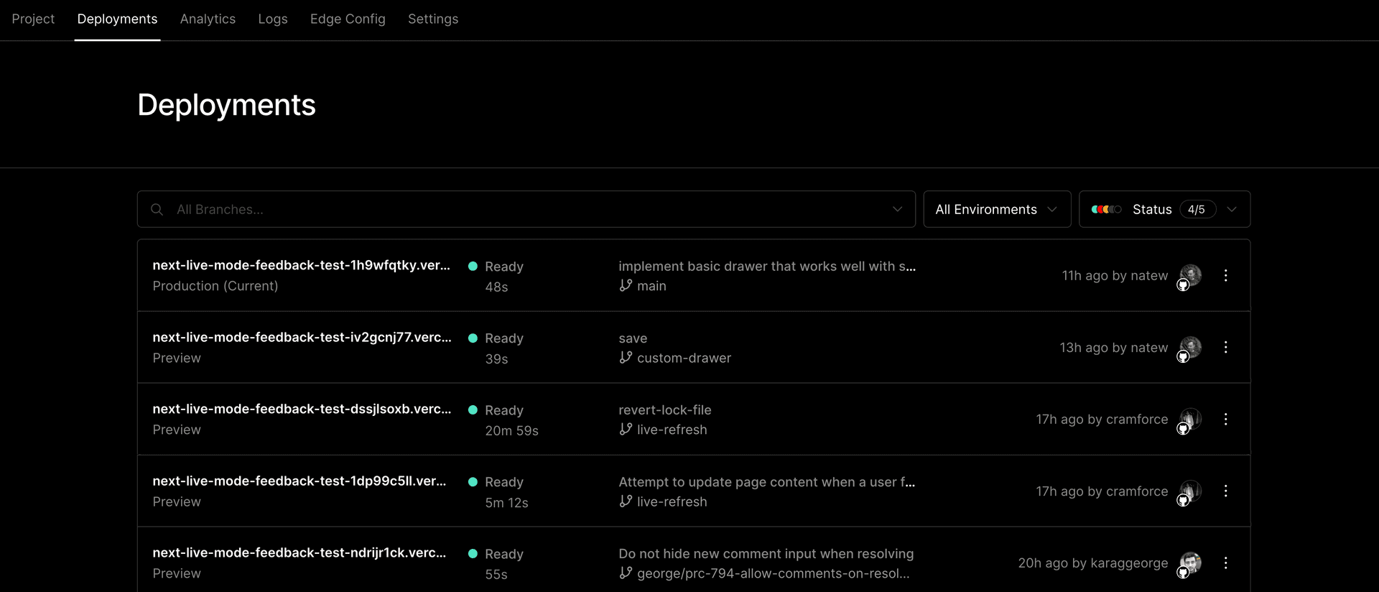This screenshot has height=592, width=1379.
Task: Switch to the Analytics tab
Action: point(208,19)
